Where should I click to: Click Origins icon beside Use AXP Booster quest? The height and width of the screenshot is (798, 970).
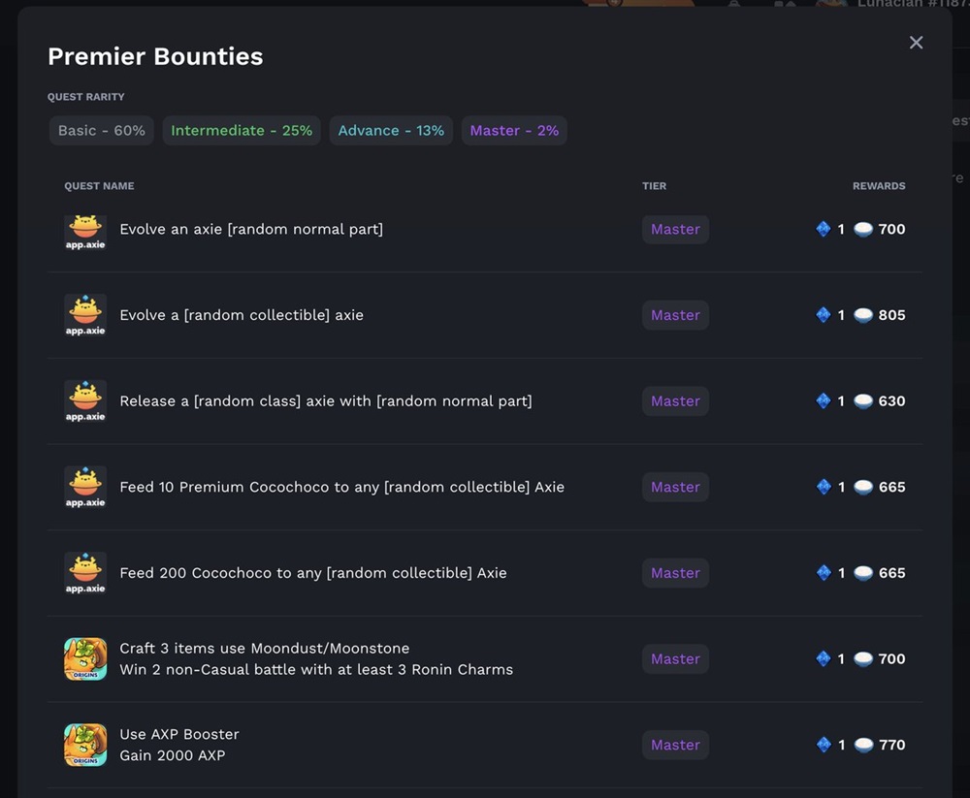coord(85,746)
